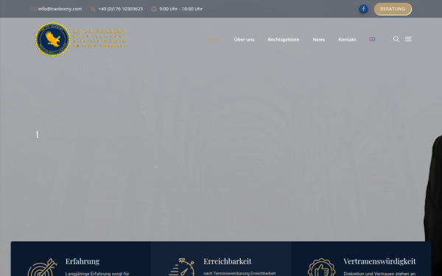Click the Erreichbarkeit heading
The height and width of the screenshot is (276, 442).
(x=227, y=261)
